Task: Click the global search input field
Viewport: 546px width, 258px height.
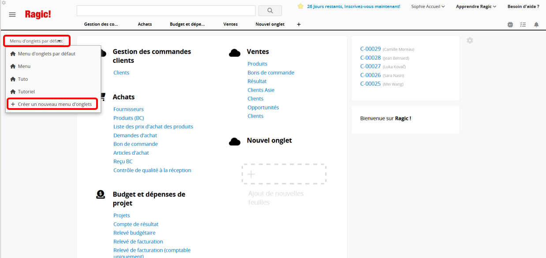Action: click(166, 11)
